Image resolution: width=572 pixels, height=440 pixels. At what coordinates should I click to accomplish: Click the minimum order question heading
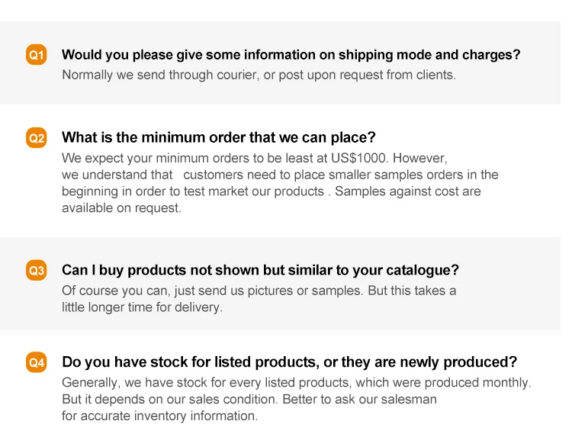218,138
